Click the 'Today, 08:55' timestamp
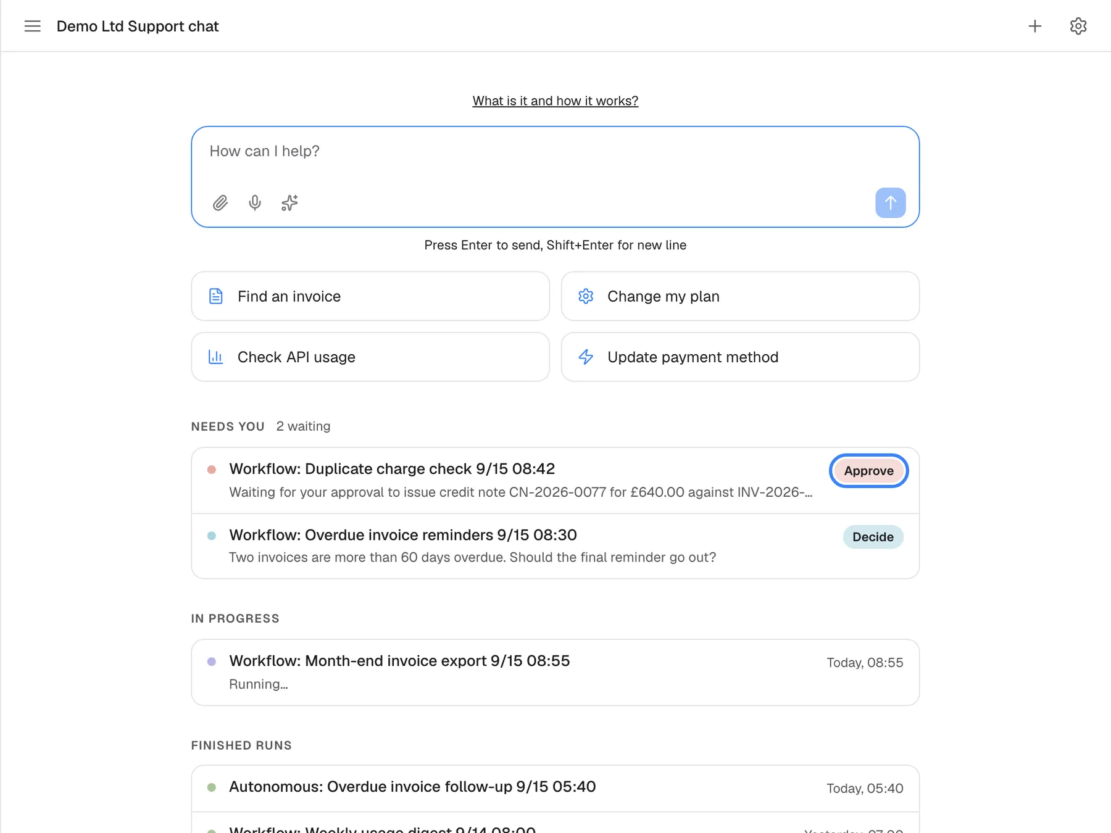 point(865,663)
